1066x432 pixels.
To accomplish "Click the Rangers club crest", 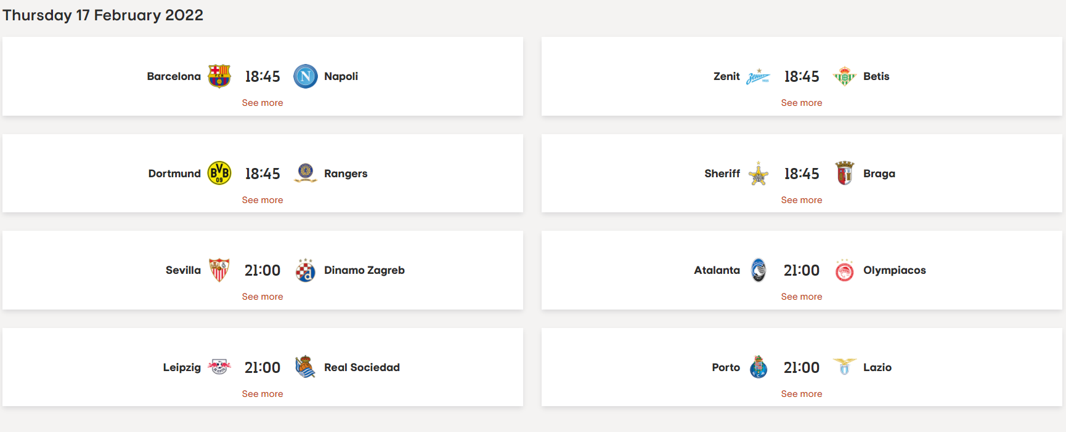I will (306, 173).
